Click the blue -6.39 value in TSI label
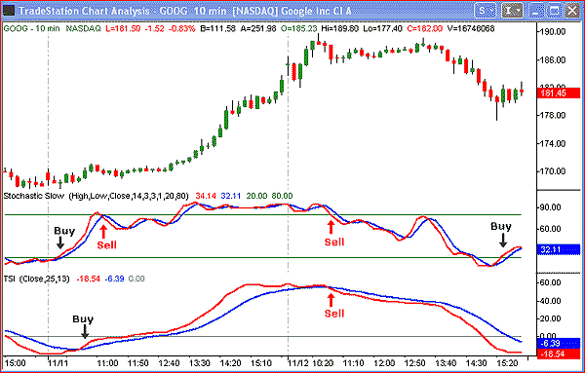The width and height of the screenshot is (585, 373). [114, 279]
